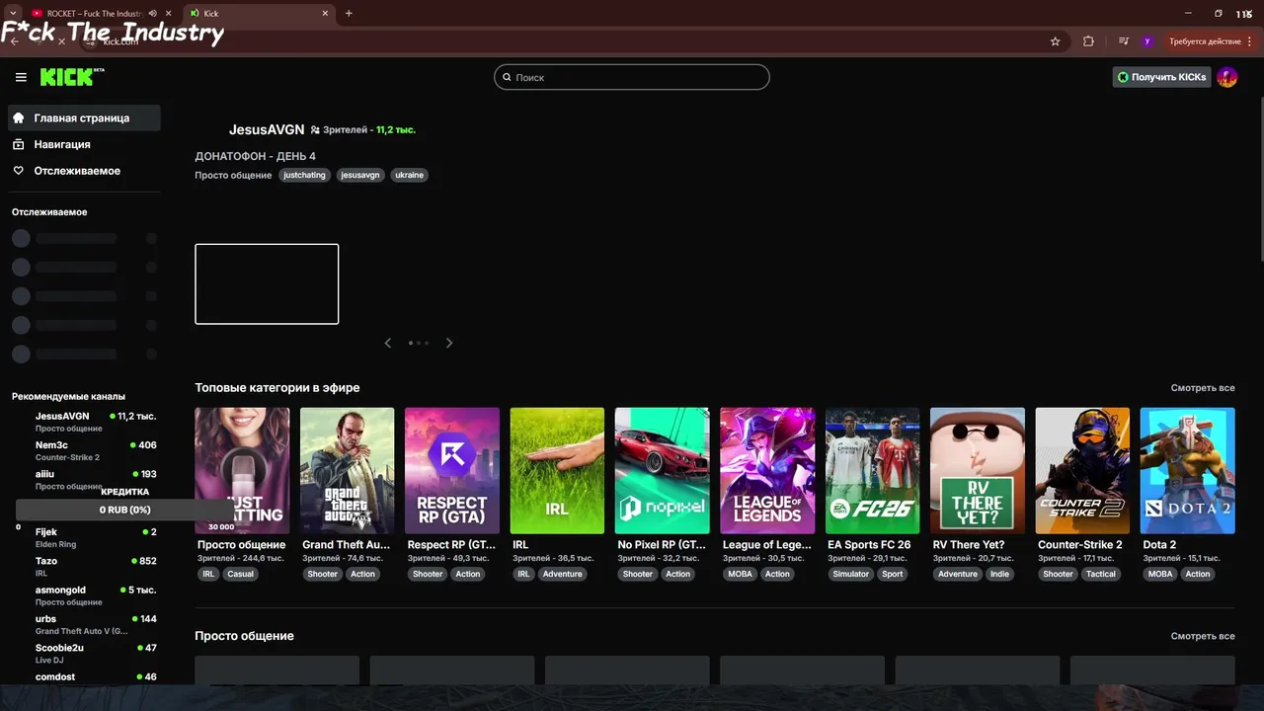The width and height of the screenshot is (1264, 711).
Task: Click the ukraine tag
Action: coord(409,175)
